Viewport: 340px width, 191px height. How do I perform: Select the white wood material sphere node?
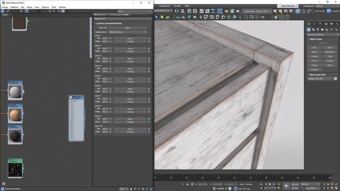click(15, 92)
